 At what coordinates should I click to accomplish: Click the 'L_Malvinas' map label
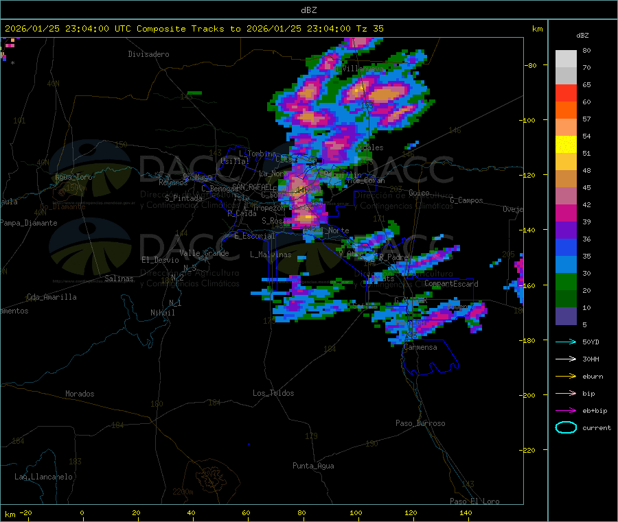pyautogui.click(x=271, y=254)
